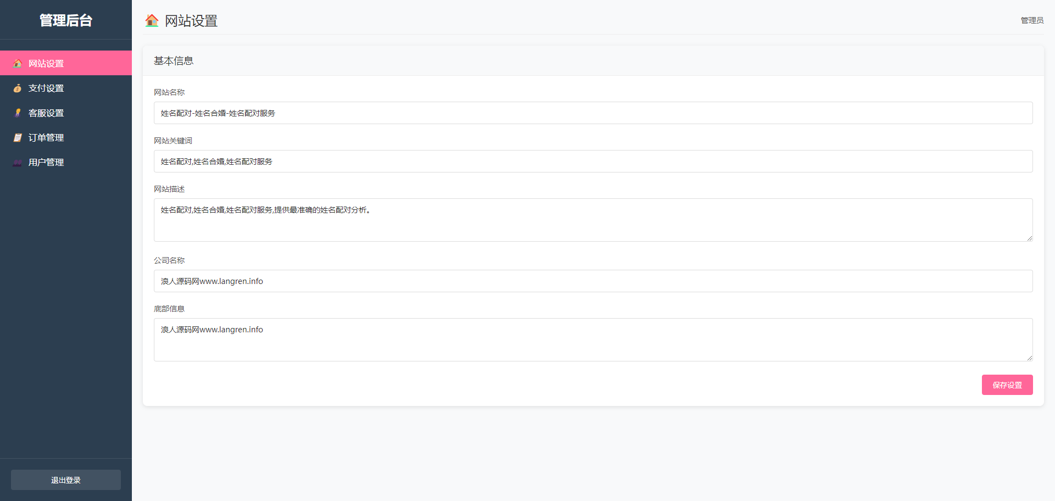Click inside 网站描述 textarea
The image size is (1055, 501).
coord(593,220)
